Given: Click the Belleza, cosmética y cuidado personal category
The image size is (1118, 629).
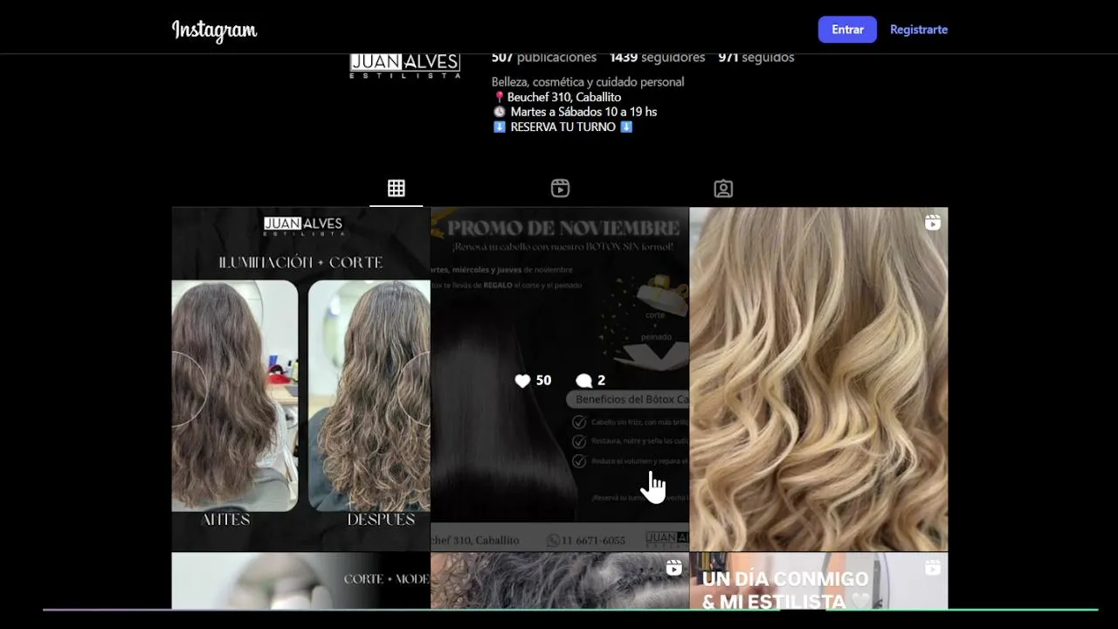Looking at the screenshot, I should click(x=588, y=82).
